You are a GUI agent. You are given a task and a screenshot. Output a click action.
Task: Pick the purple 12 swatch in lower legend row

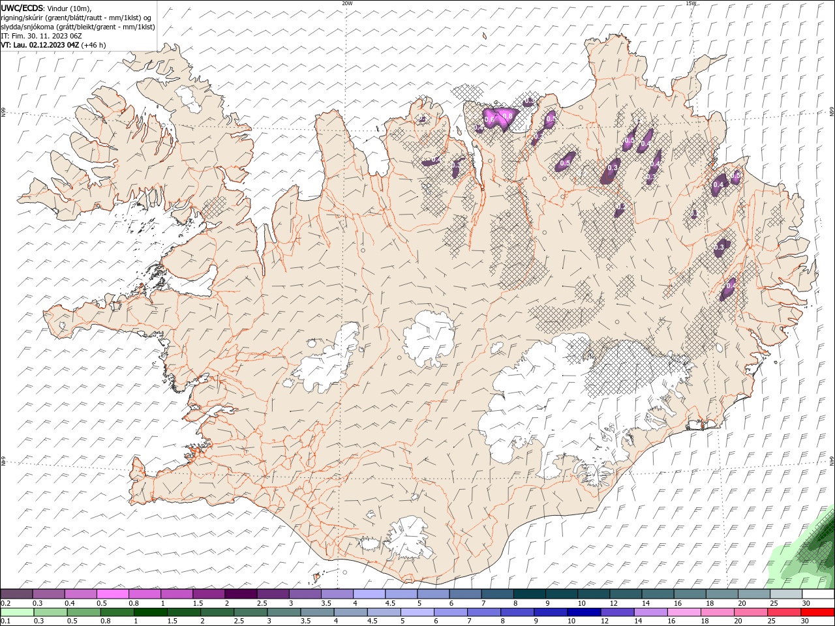pyautogui.click(x=616, y=612)
